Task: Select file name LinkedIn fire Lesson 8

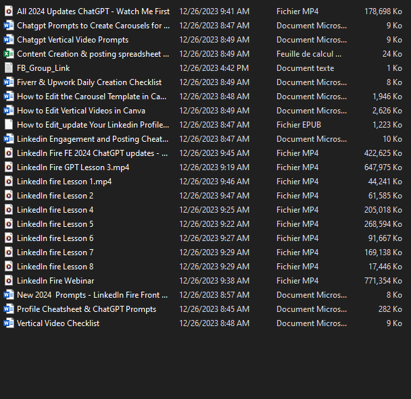Action: [x=55, y=267]
